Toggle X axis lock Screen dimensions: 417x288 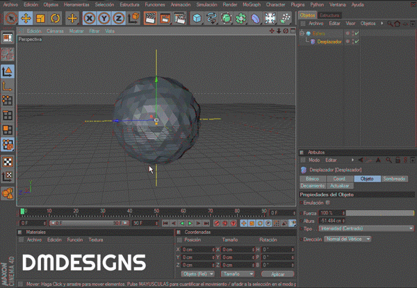click(90, 18)
